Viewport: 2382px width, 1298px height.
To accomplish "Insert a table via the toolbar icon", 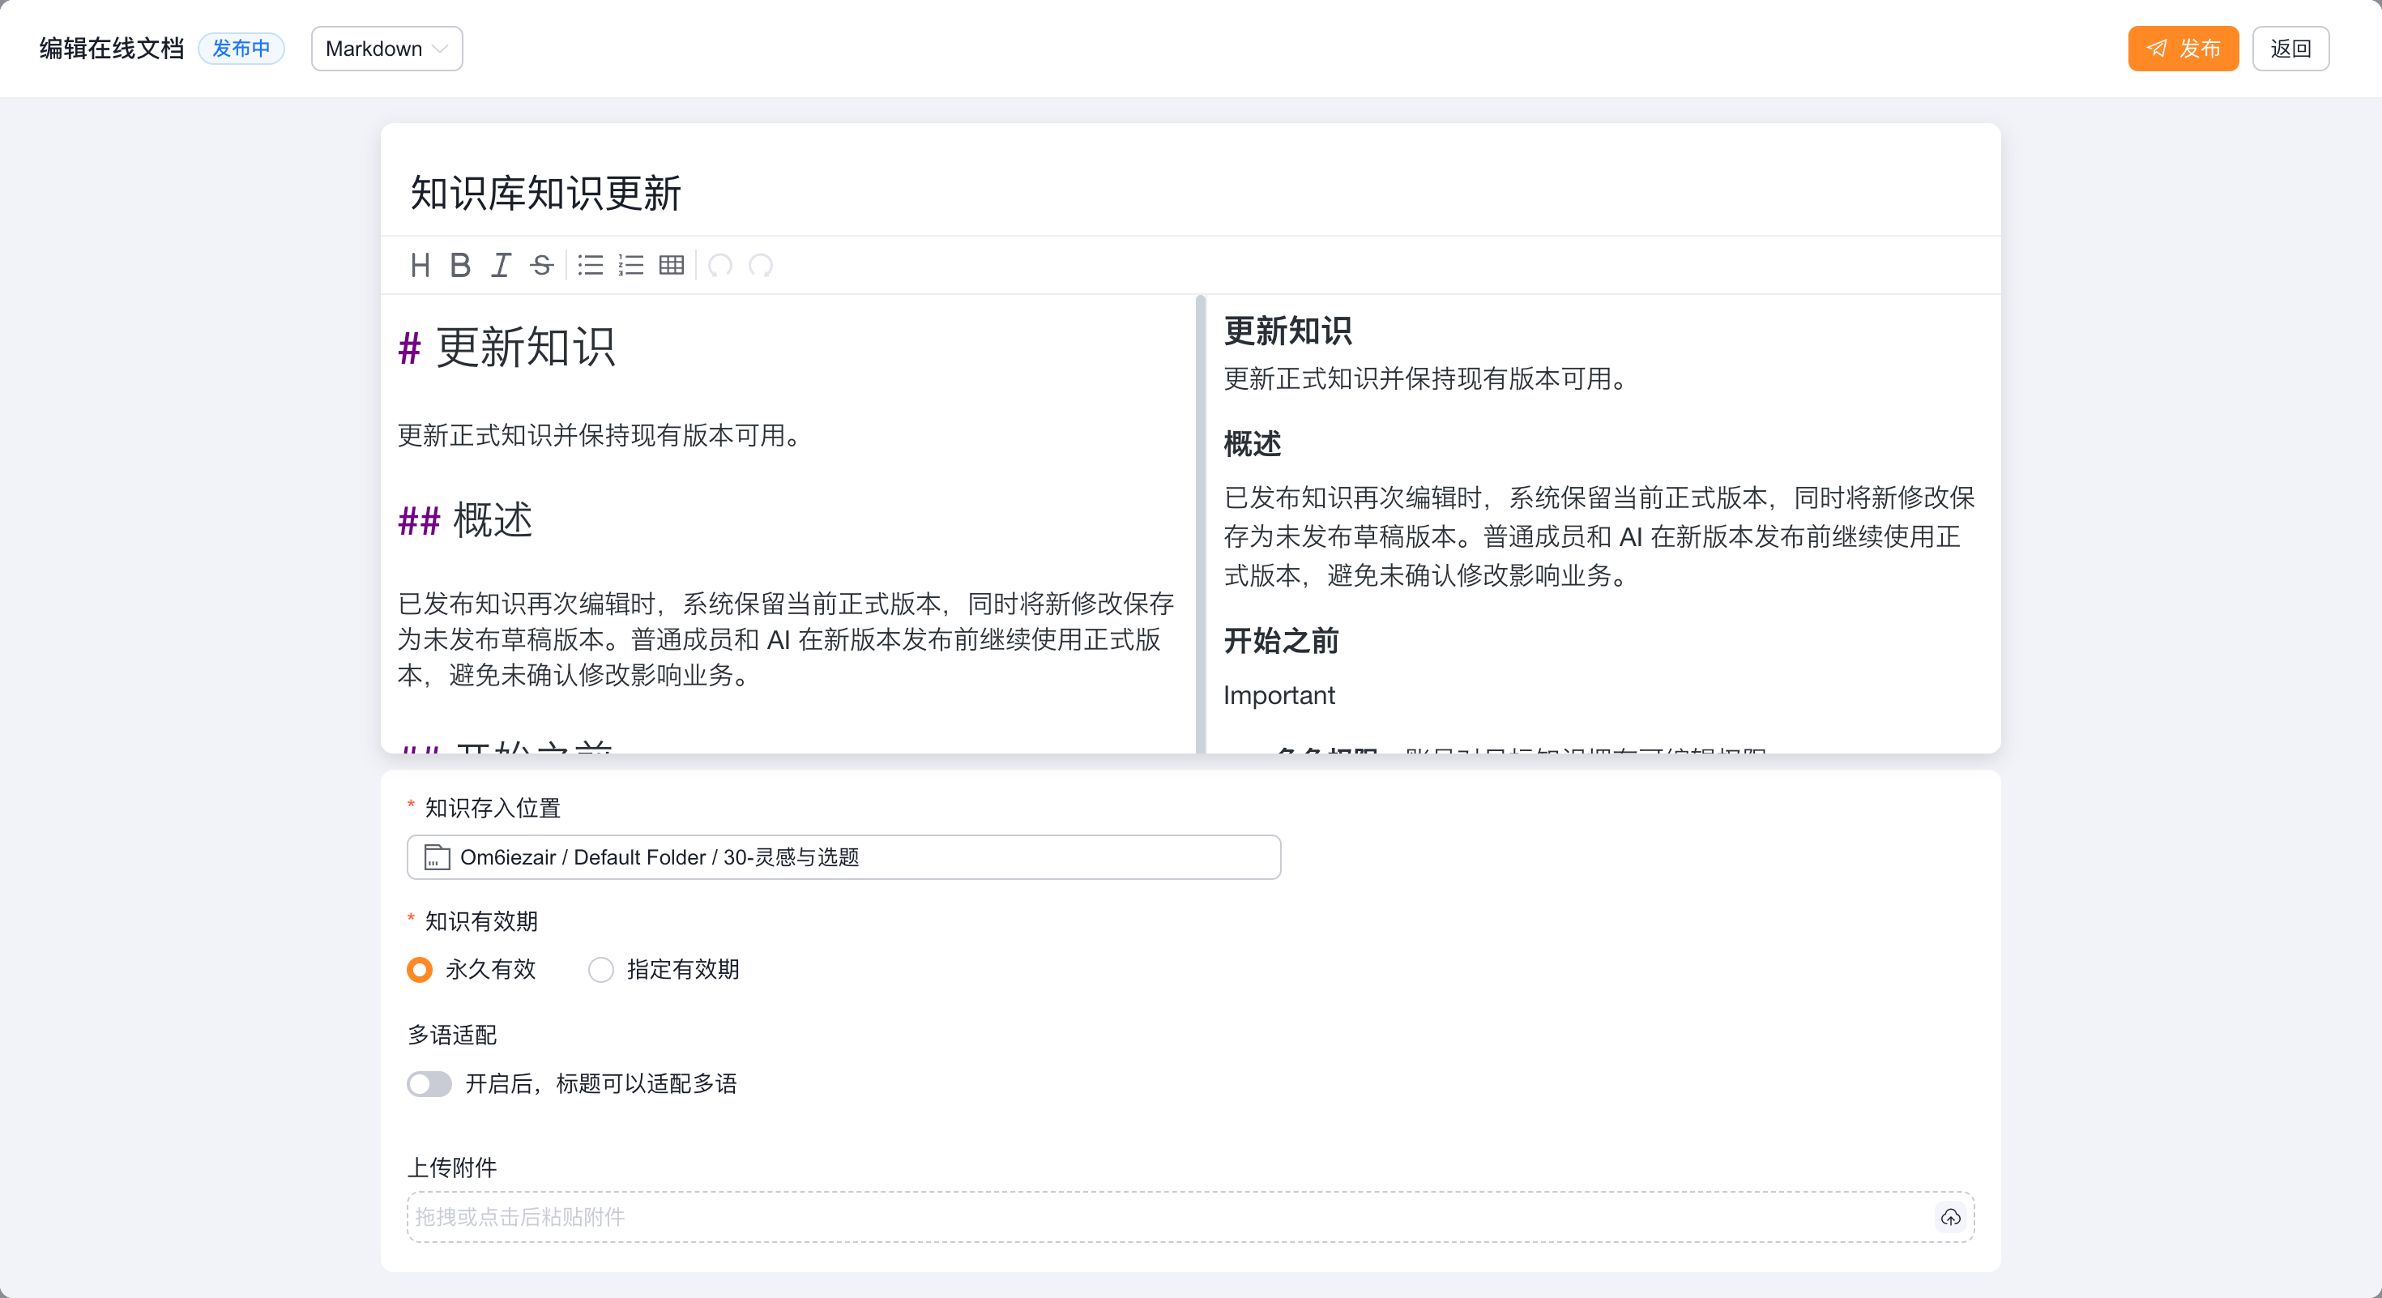I will coord(672,265).
